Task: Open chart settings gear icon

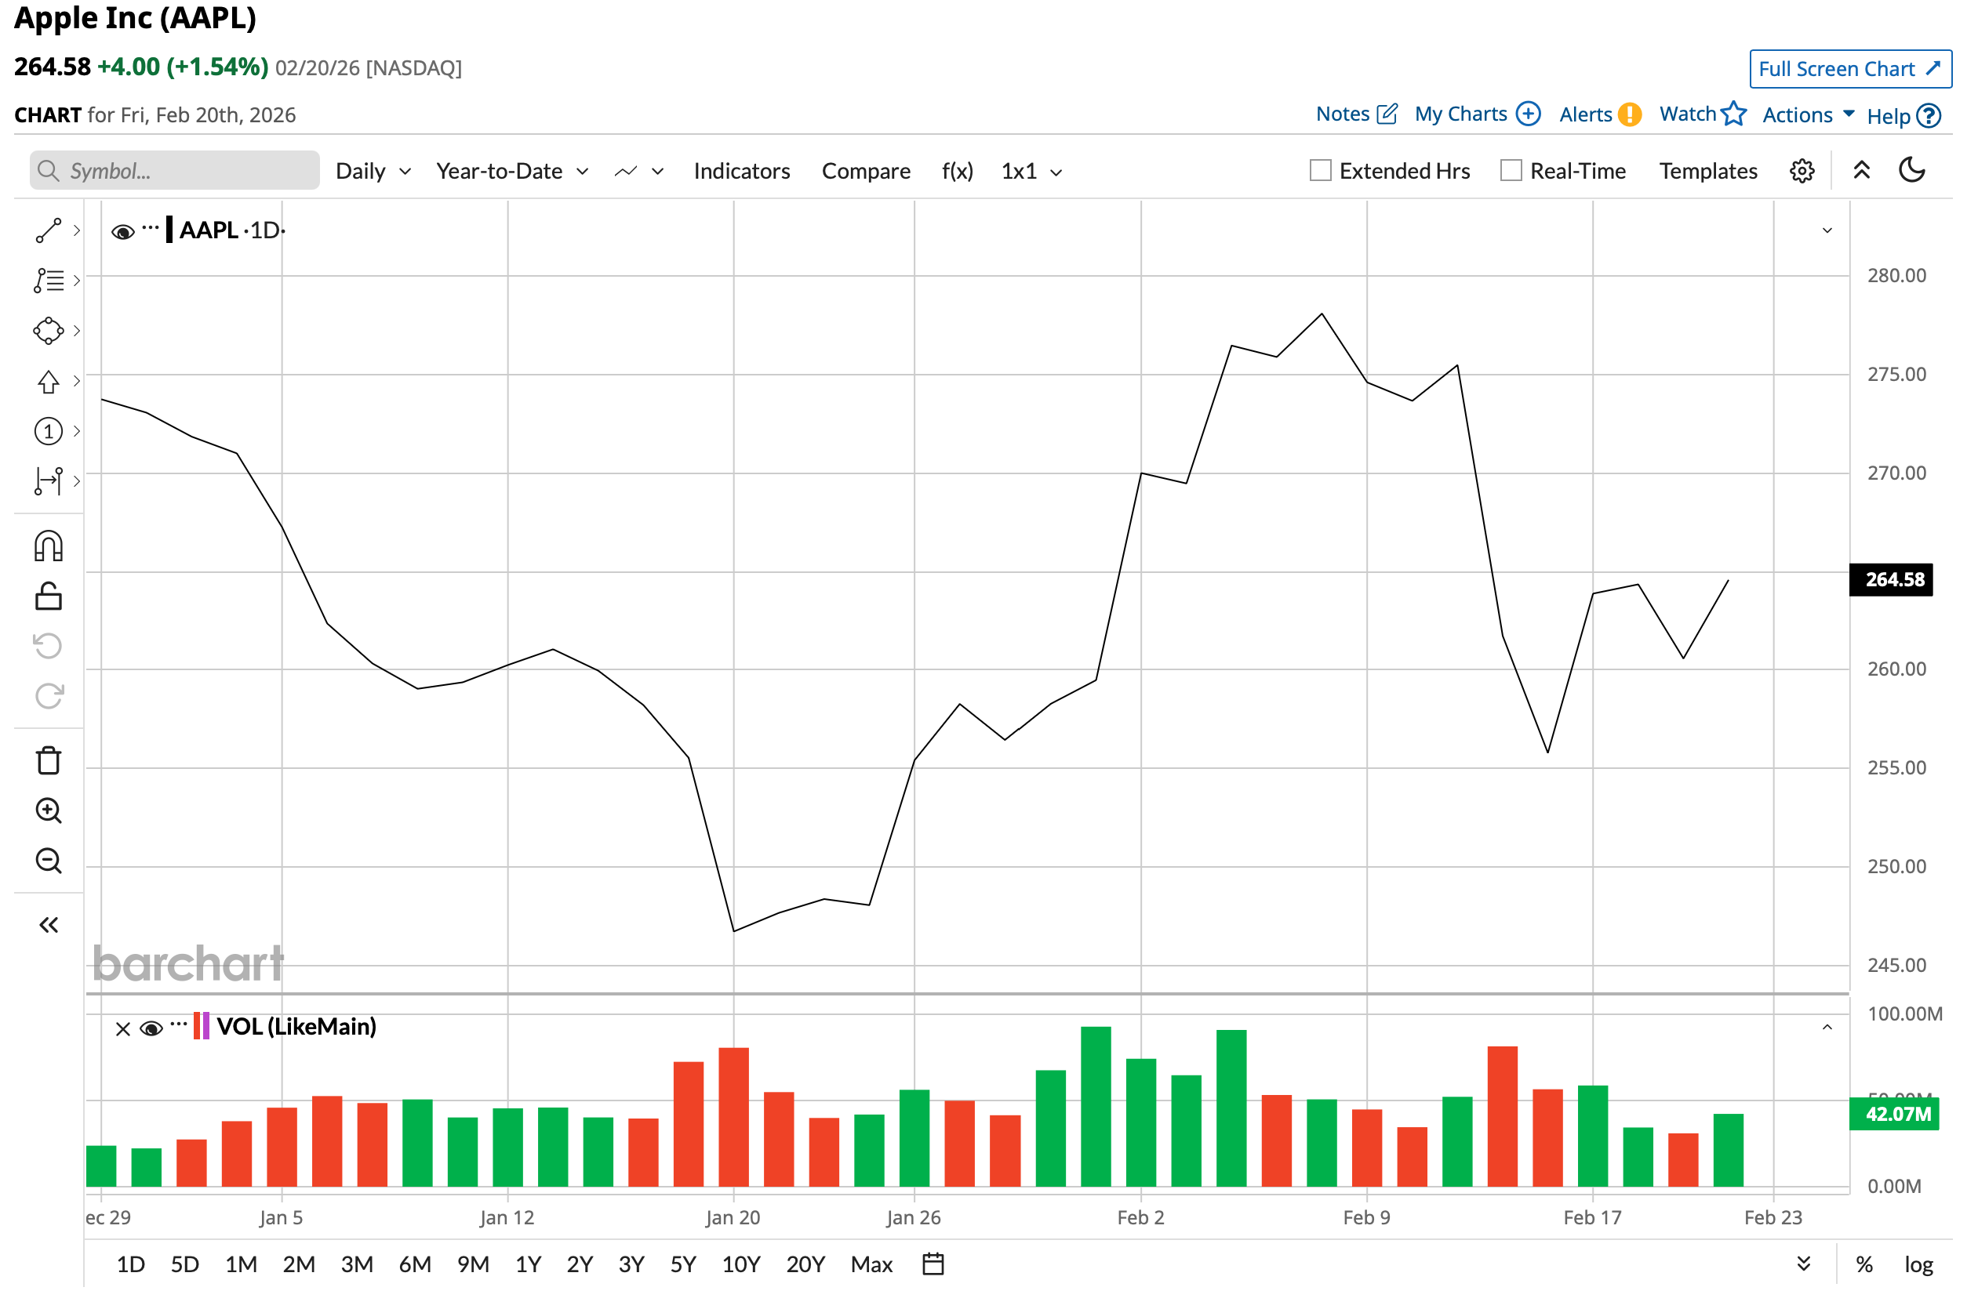Action: click(x=1801, y=171)
